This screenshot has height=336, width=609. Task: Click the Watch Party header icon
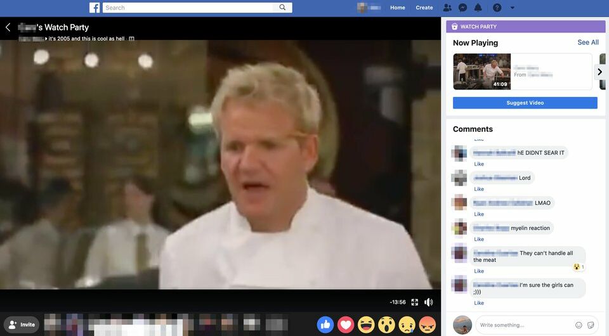pos(454,27)
